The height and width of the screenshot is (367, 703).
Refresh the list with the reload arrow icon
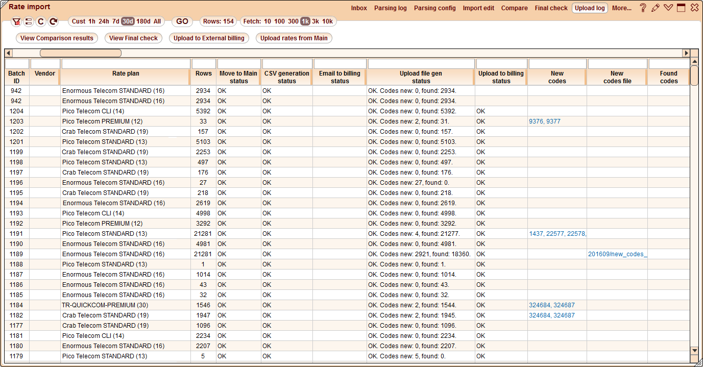tap(53, 21)
